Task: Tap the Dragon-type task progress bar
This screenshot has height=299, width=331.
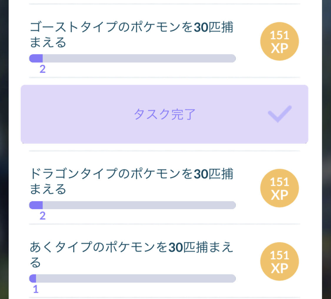Action: (x=132, y=205)
